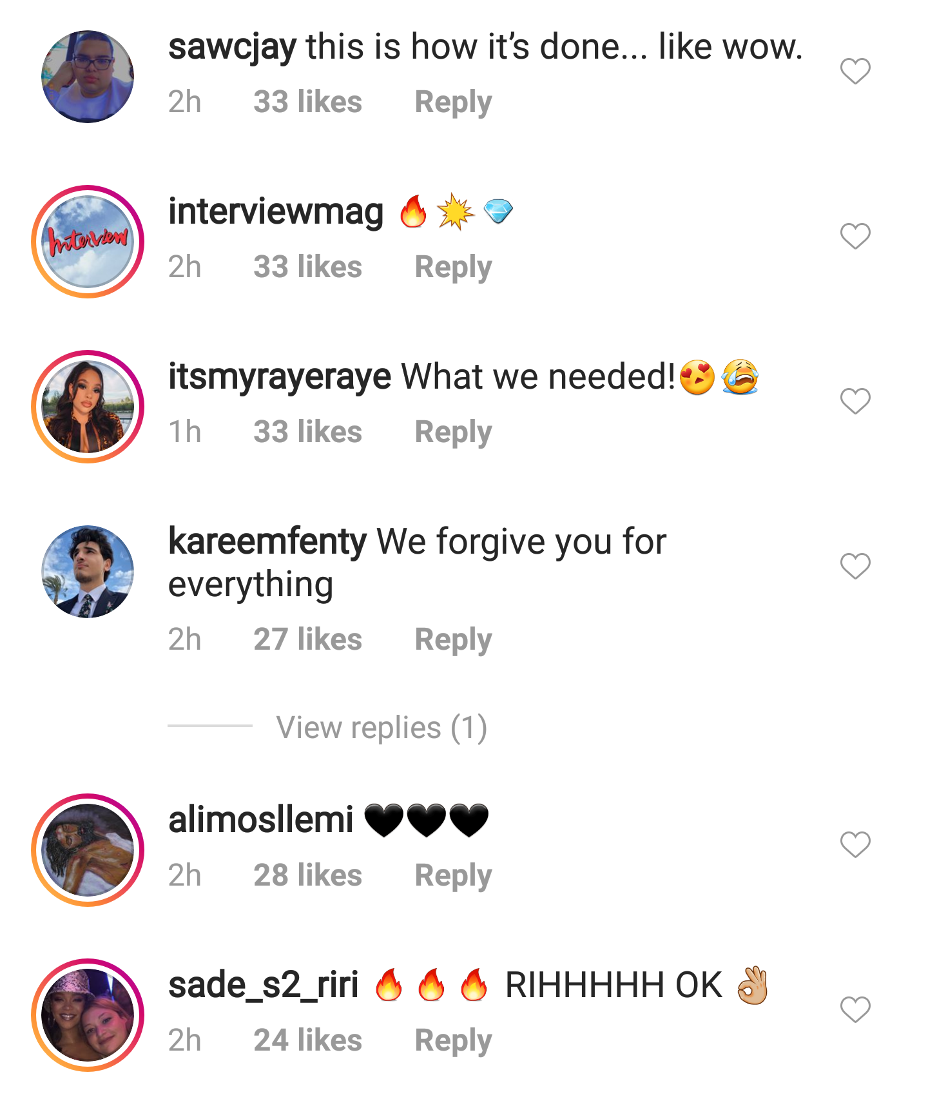Like interviewmag's comment with the heart

point(855,236)
